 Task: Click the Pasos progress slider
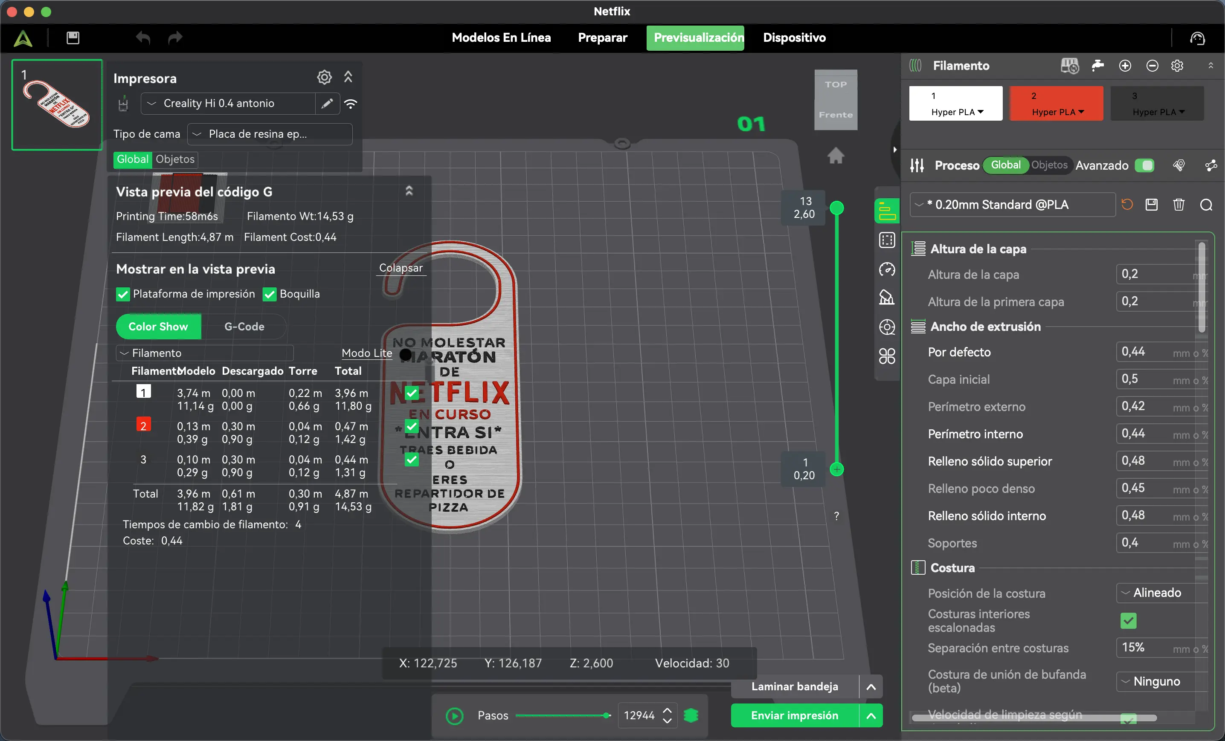click(564, 716)
